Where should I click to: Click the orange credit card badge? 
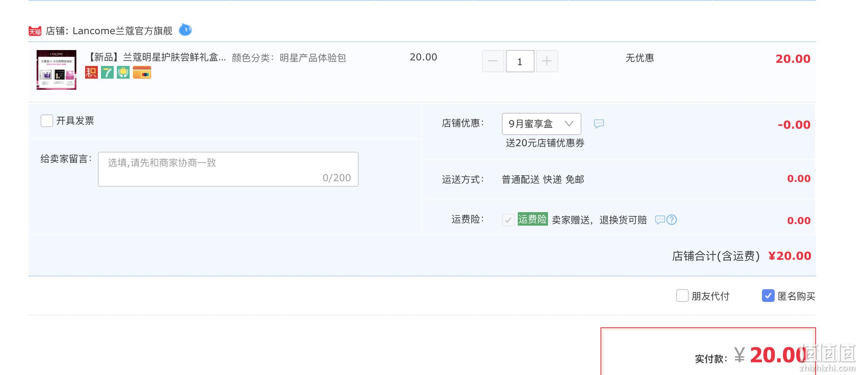tap(142, 72)
